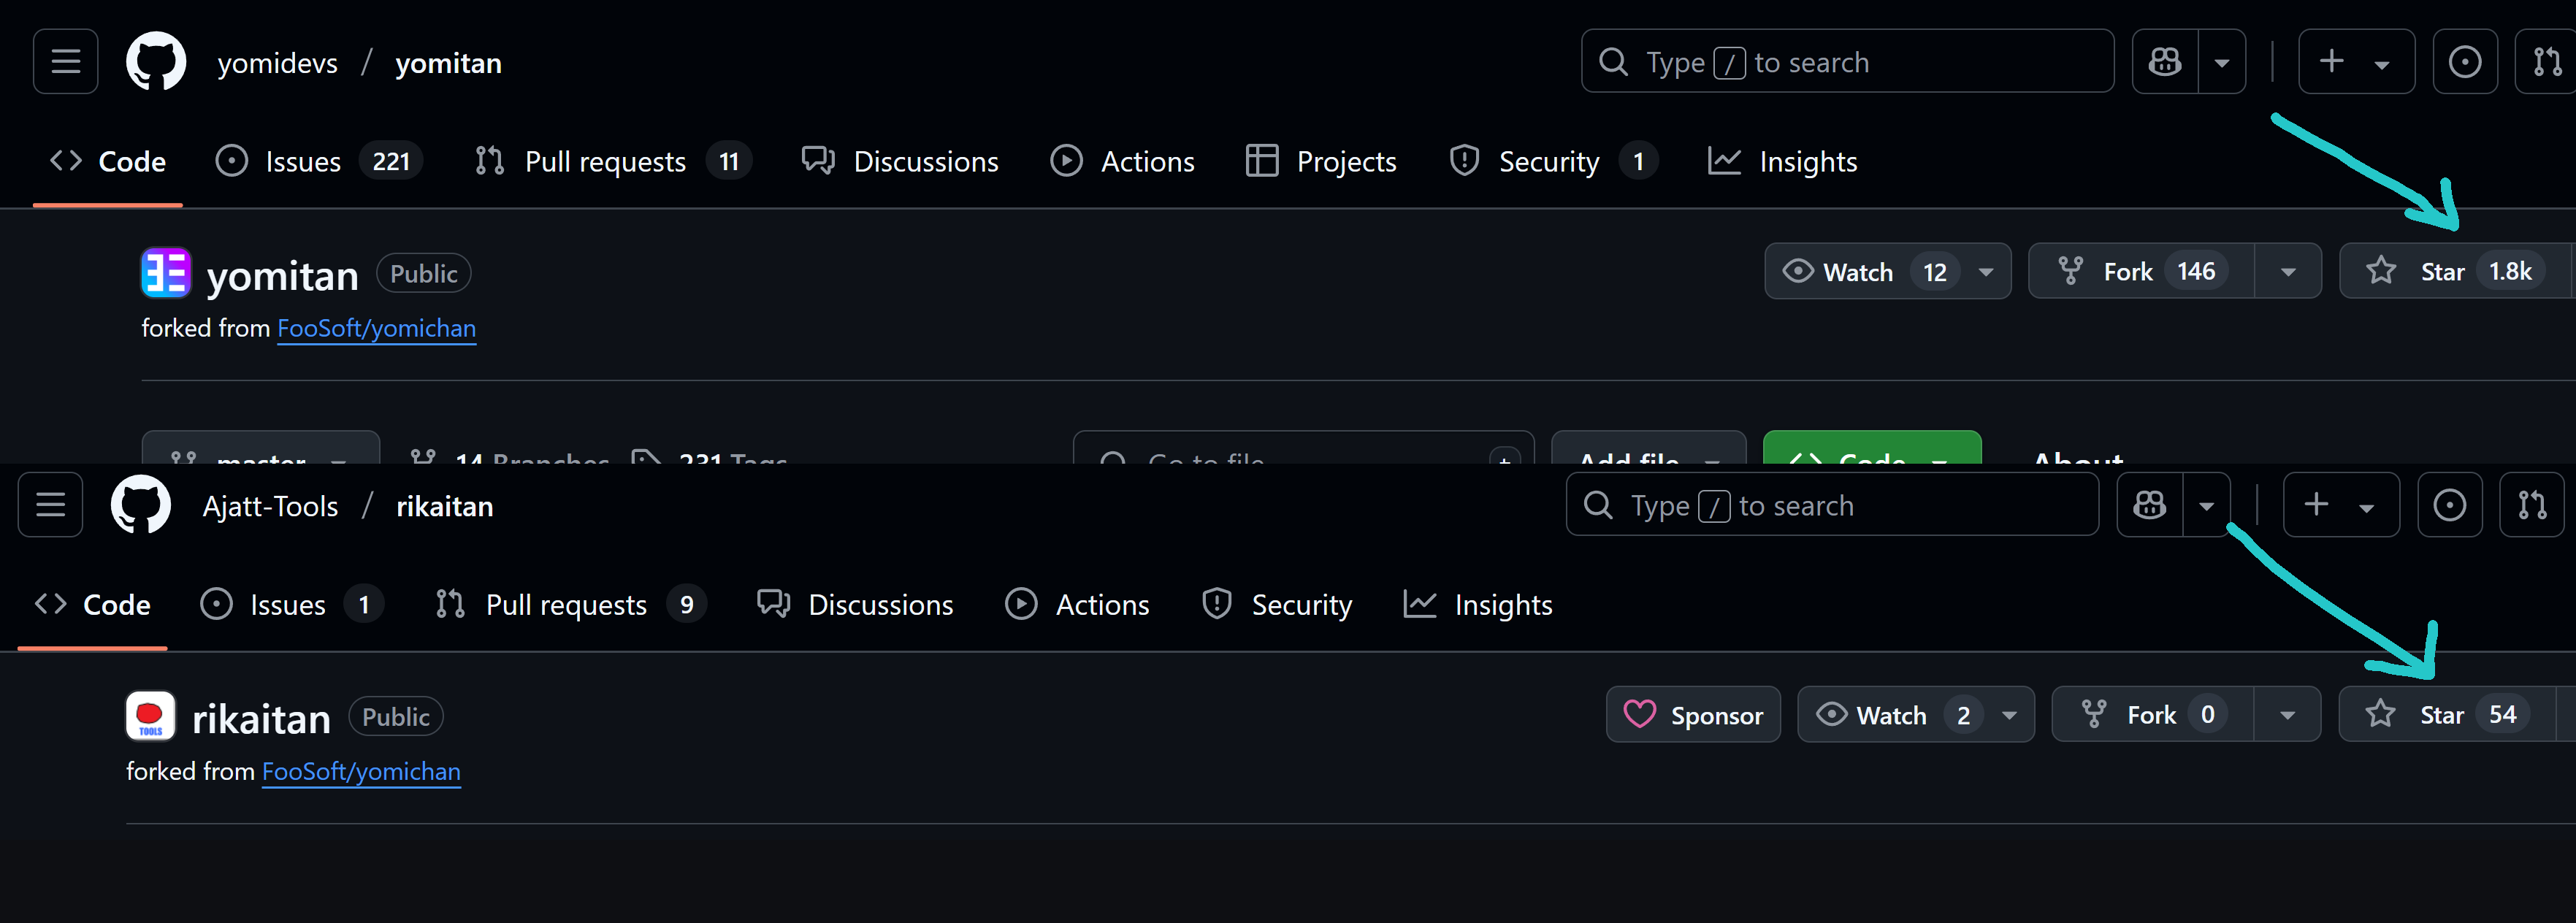Open the create new plus dropdown in rikaitan header
This screenshot has width=2576, height=923.
coord(2341,505)
